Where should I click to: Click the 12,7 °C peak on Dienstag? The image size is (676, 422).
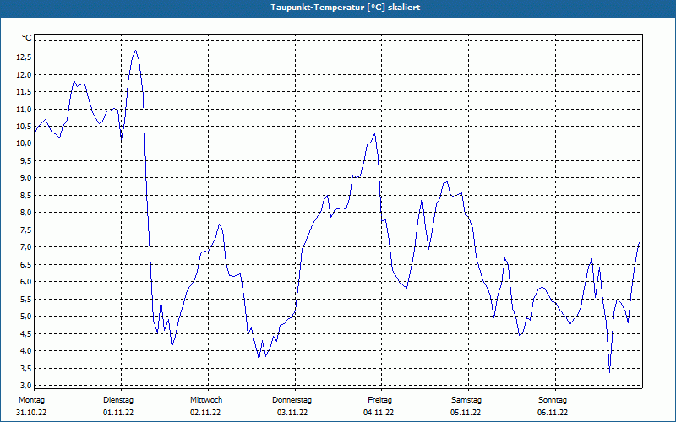(136, 51)
